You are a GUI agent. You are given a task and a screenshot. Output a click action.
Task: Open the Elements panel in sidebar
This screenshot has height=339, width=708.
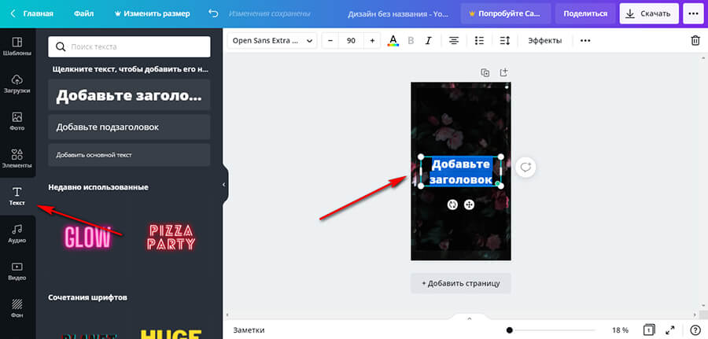pyautogui.click(x=17, y=158)
